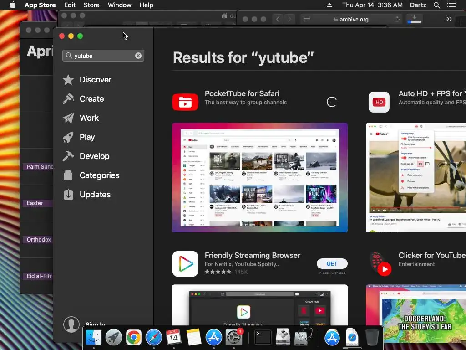Click the account avatar Sign In icon
This screenshot has height=350, width=466.
pos(71,324)
